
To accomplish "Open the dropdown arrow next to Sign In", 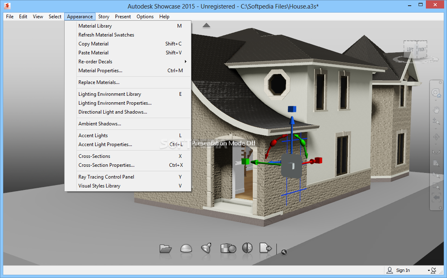I will click(x=428, y=271).
